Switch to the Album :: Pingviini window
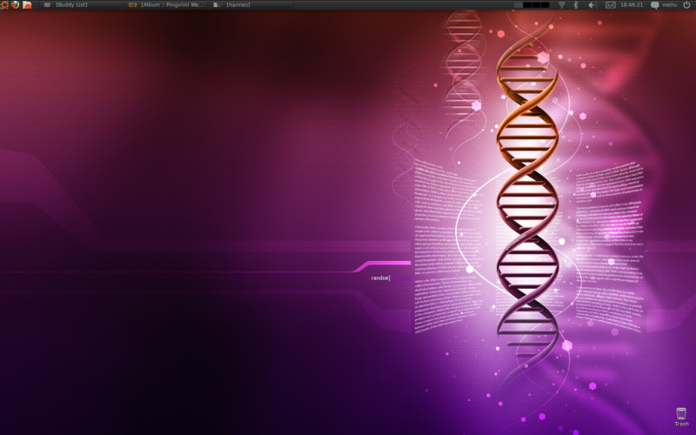The height and width of the screenshot is (435, 696). coord(166,5)
